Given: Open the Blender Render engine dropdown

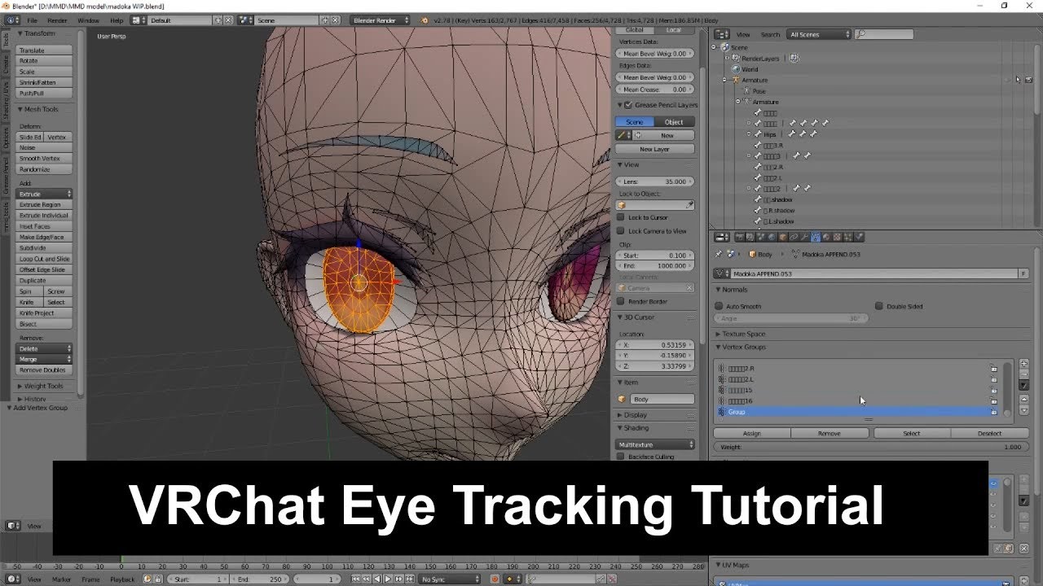Looking at the screenshot, I should 381,20.
